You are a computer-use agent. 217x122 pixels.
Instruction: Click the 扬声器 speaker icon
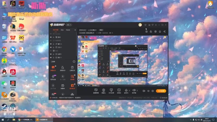[134, 90]
